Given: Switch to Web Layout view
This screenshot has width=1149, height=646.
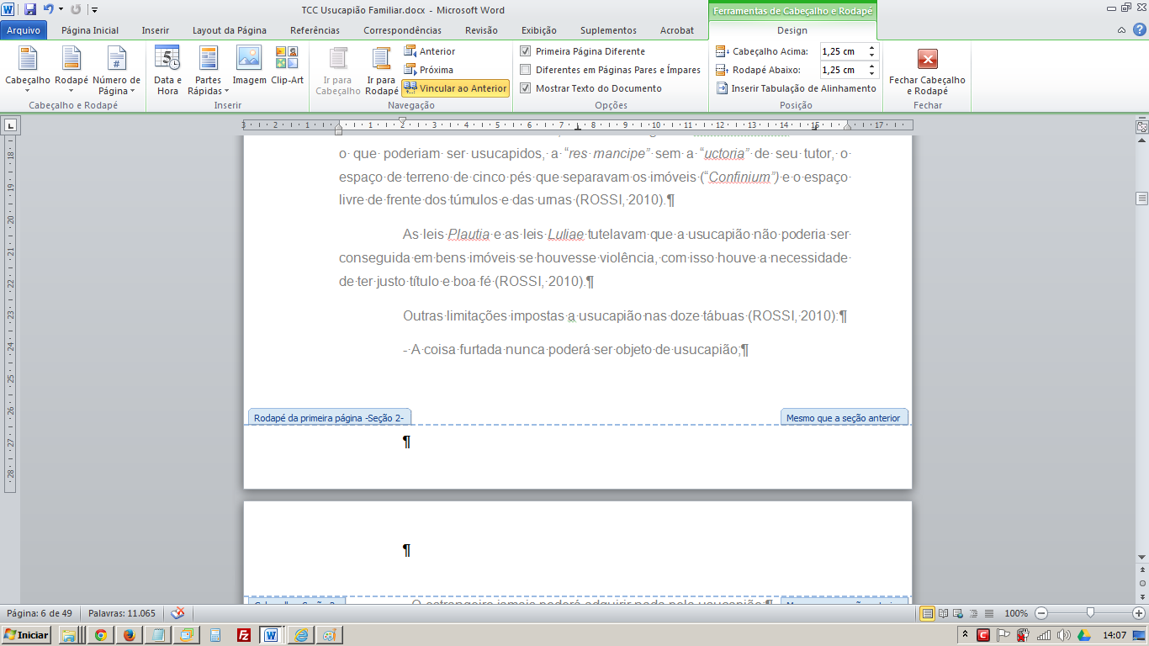Looking at the screenshot, I should coord(959,613).
